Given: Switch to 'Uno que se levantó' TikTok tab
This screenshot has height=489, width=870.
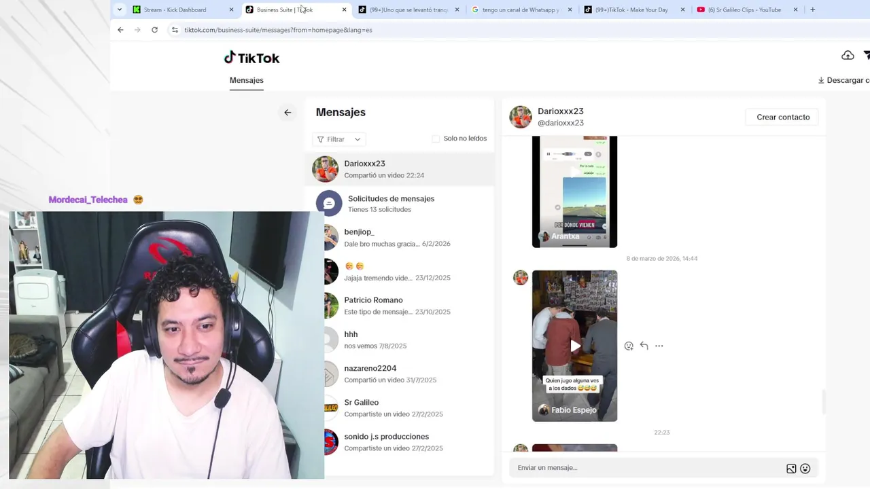Looking at the screenshot, I should click(x=408, y=10).
